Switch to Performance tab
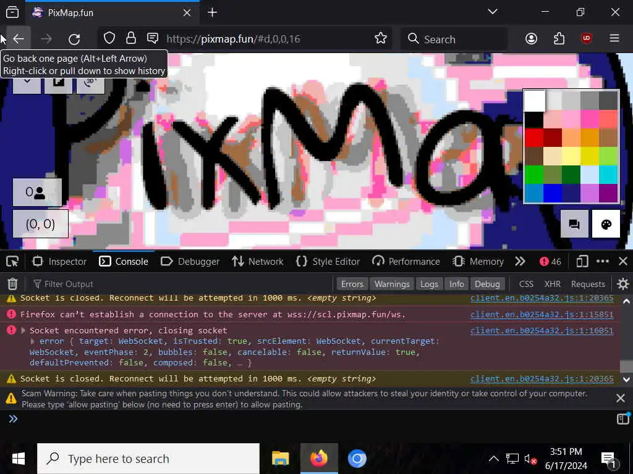 [406, 262]
